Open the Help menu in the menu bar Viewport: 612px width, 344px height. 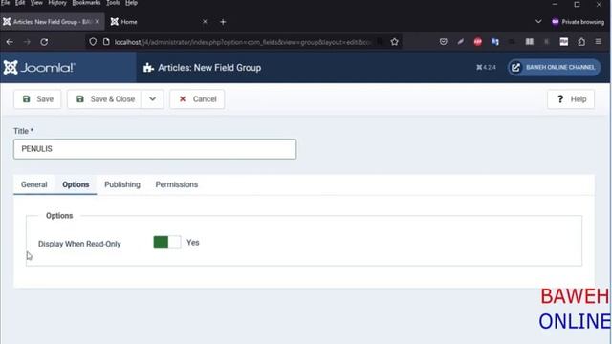(132, 3)
